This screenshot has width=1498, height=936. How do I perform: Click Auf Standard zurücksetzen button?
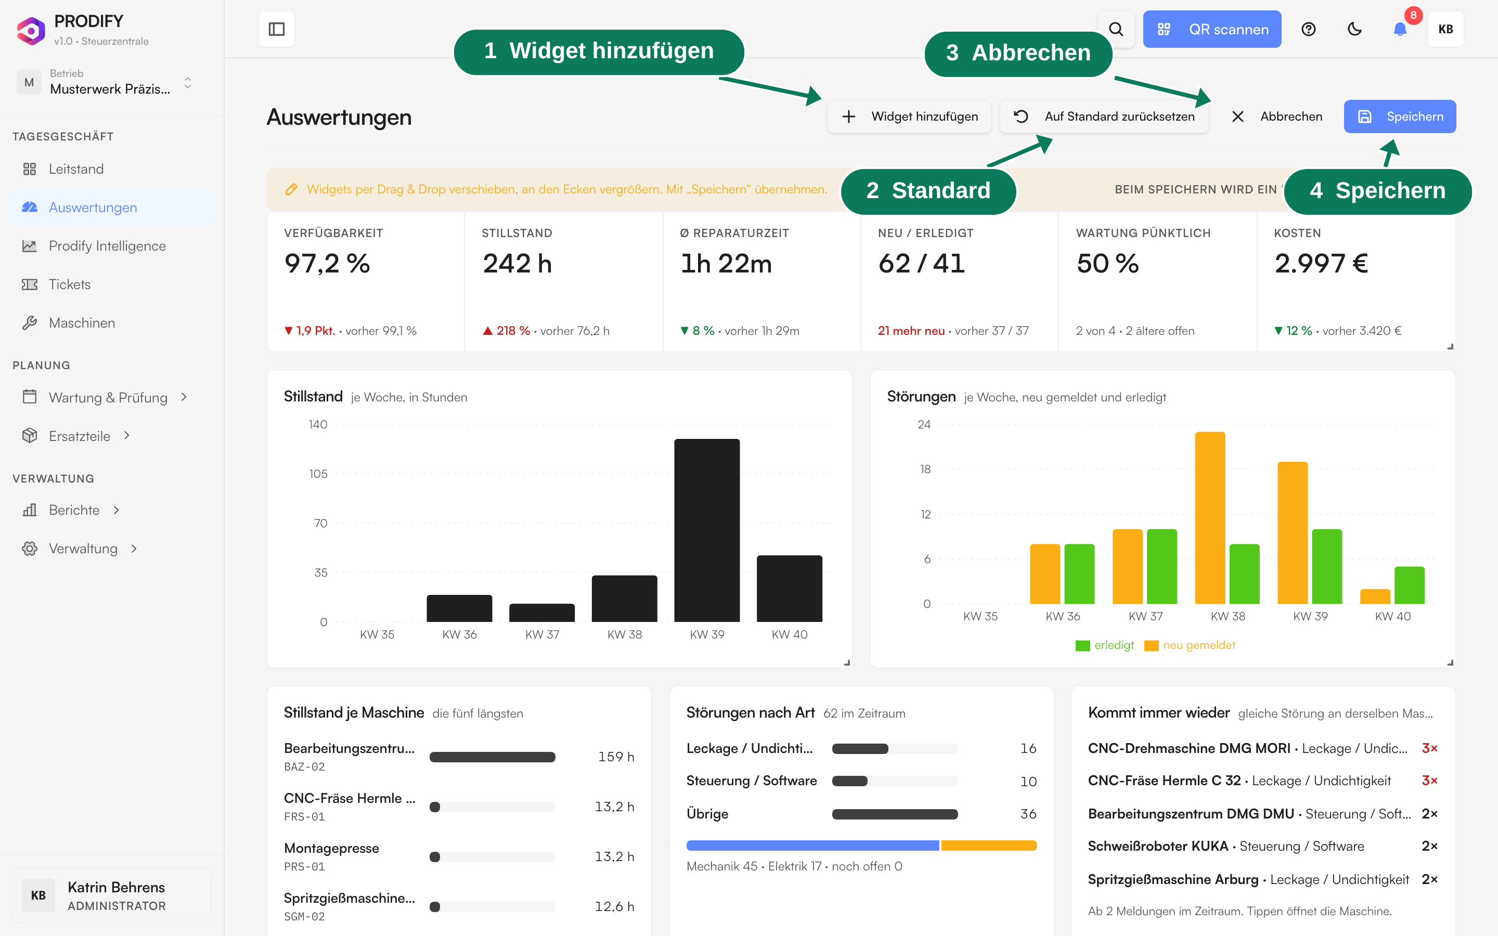pos(1104,116)
